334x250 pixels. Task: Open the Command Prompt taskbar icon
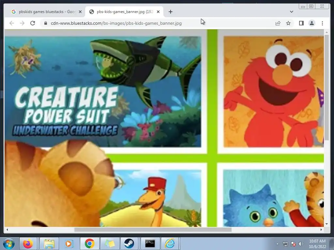point(150,243)
